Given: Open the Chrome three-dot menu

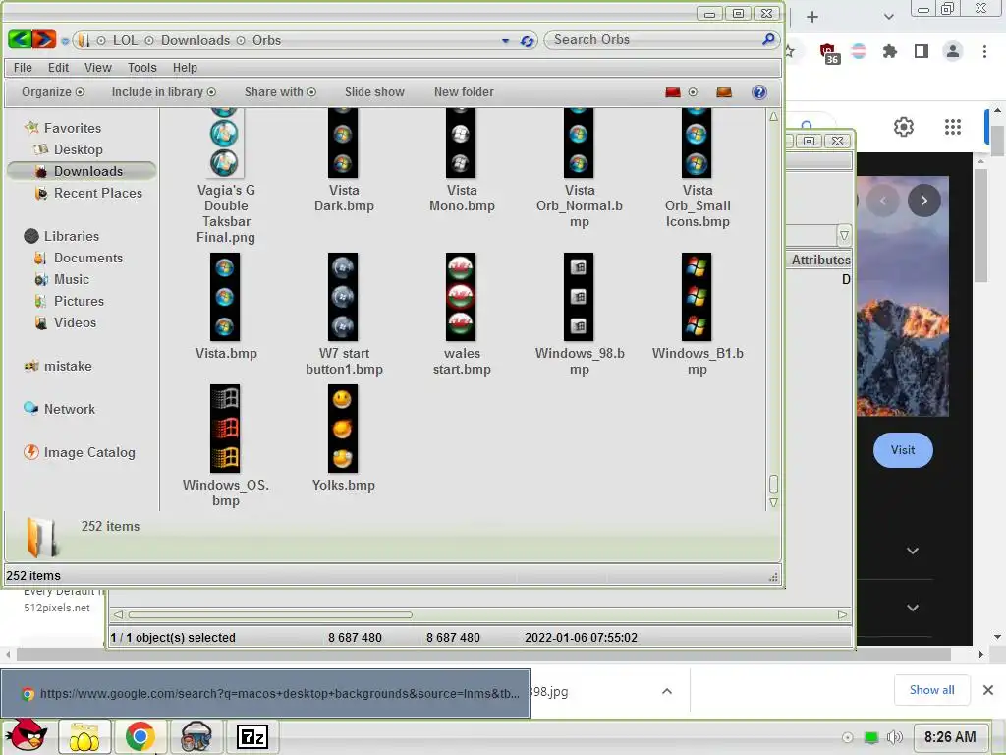Looking at the screenshot, I should click(984, 51).
